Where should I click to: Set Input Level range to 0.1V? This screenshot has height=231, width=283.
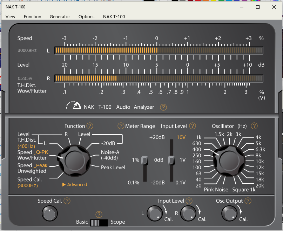point(181,183)
